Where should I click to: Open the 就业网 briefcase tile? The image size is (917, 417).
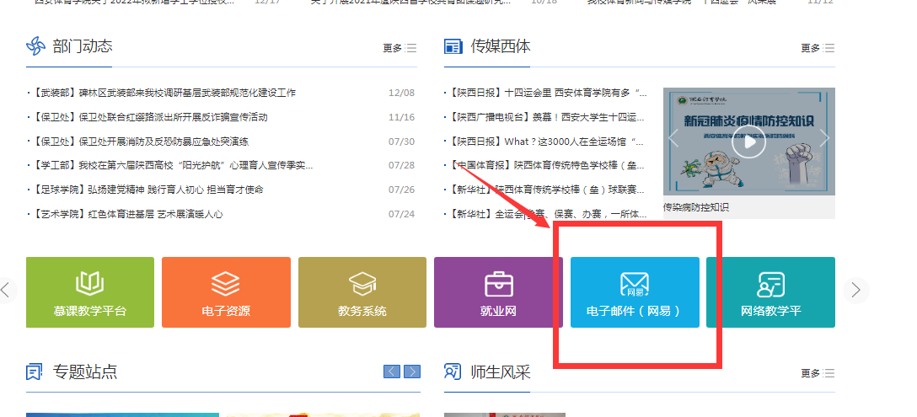point(497,292)
